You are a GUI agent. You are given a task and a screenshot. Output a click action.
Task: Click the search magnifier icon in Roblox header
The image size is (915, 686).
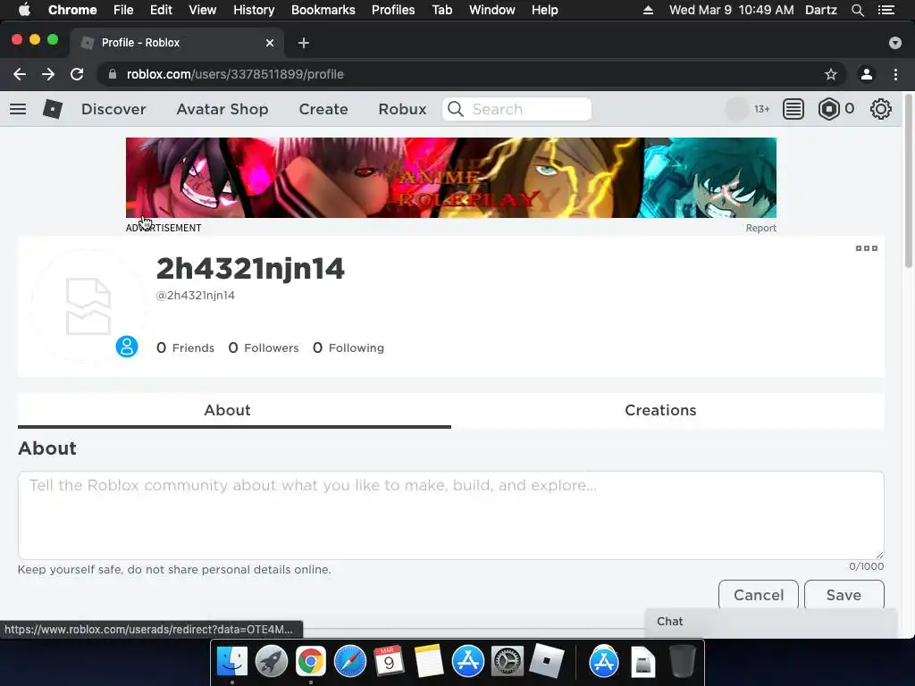456,109
